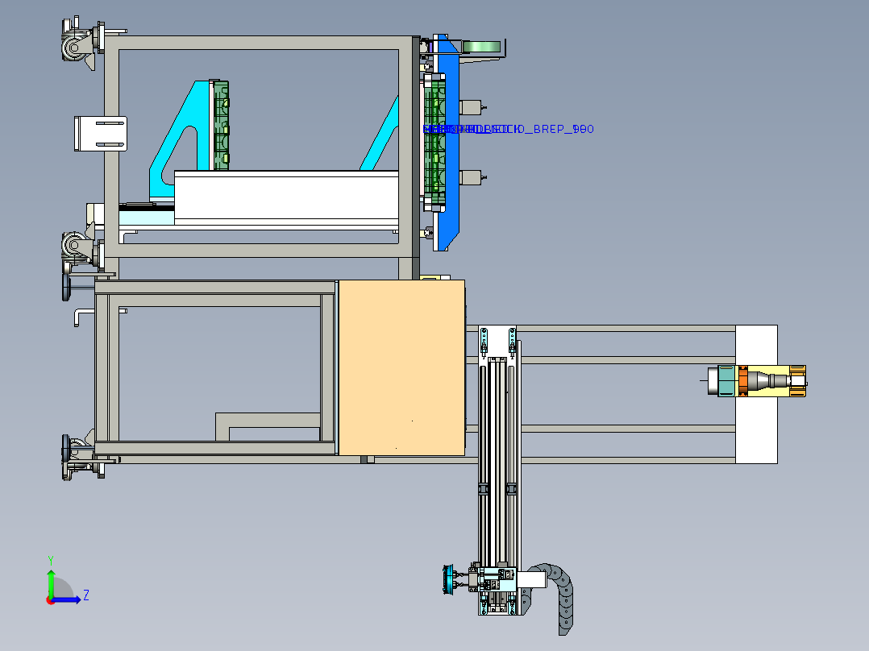The width and height of the screenshot is (869, 651).
Task: Select the white slotted bracket on left
Action: (100, 134)
